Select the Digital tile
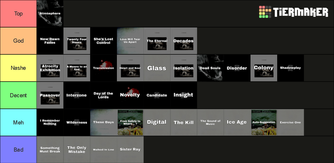 tap(157, 122)
